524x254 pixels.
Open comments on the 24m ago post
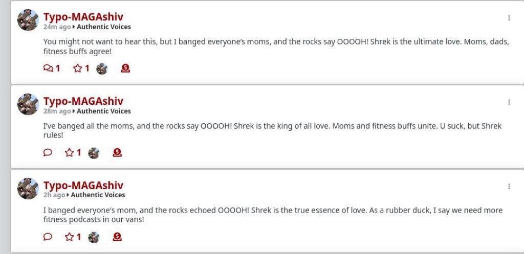[49, 68]
